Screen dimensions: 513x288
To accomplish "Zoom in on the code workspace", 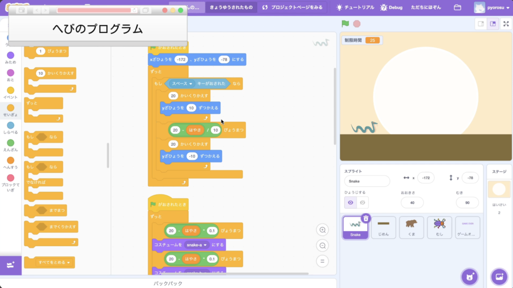I will click(x=323, y=230).
